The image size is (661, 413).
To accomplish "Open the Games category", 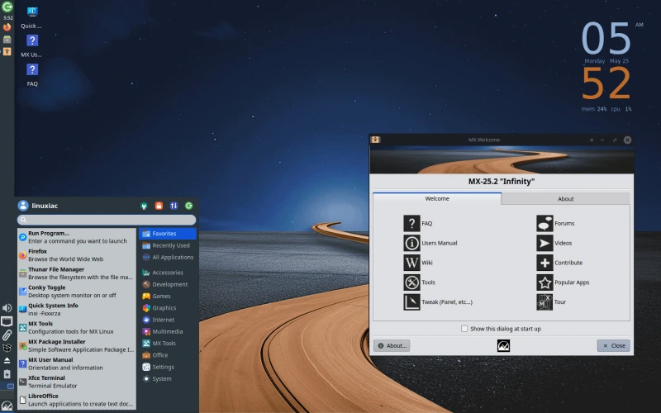I will pyautogui.click(x=168, y=297).
